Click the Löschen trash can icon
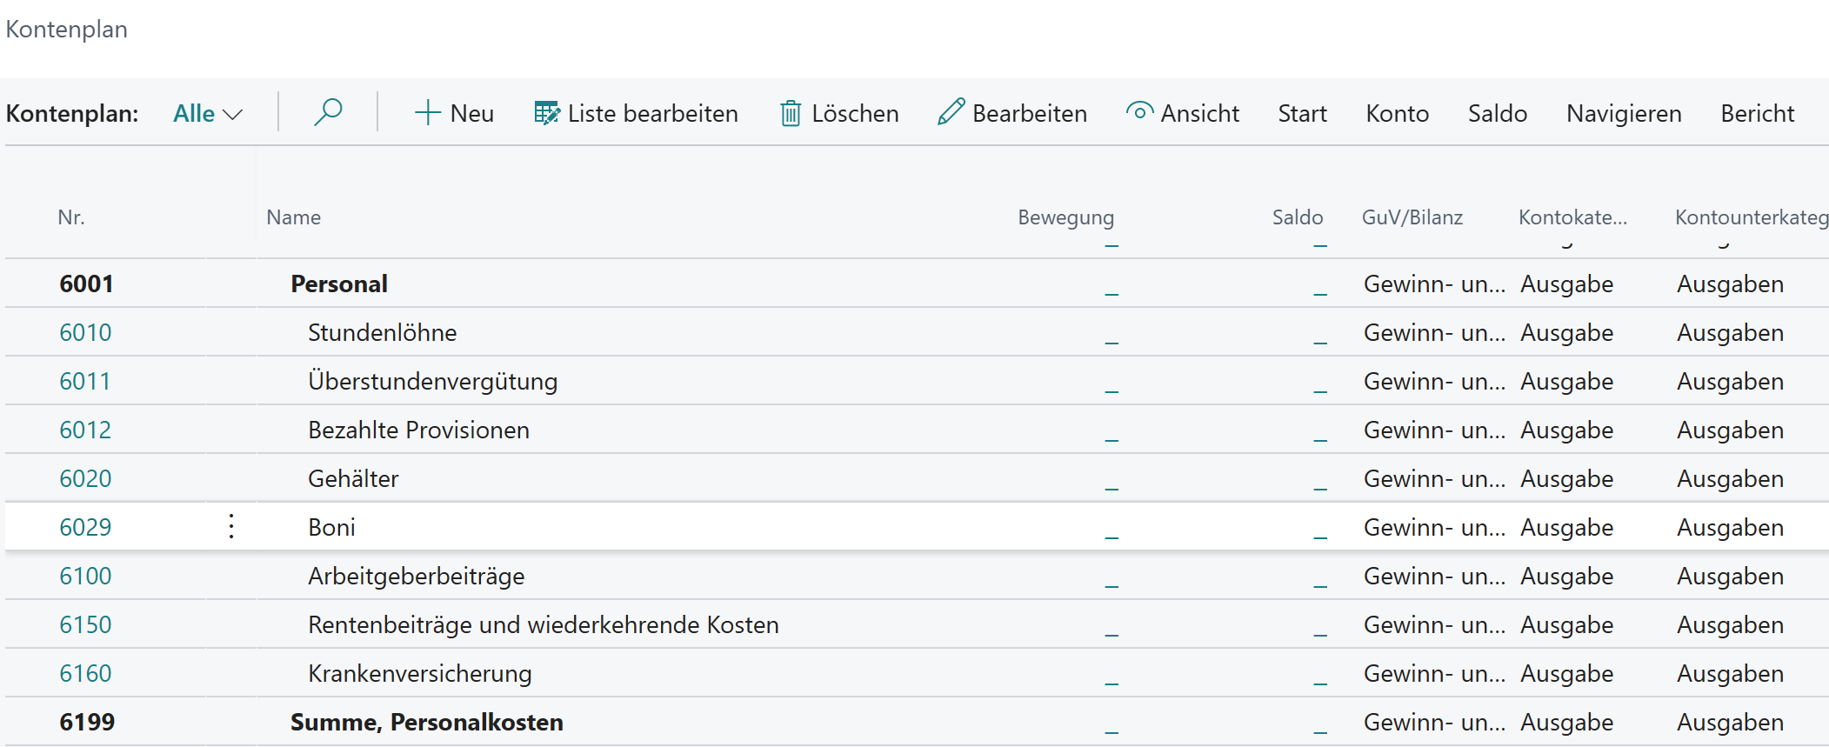Image resolution: width=1829 pixels, height=747 pixels. point(790,113)
